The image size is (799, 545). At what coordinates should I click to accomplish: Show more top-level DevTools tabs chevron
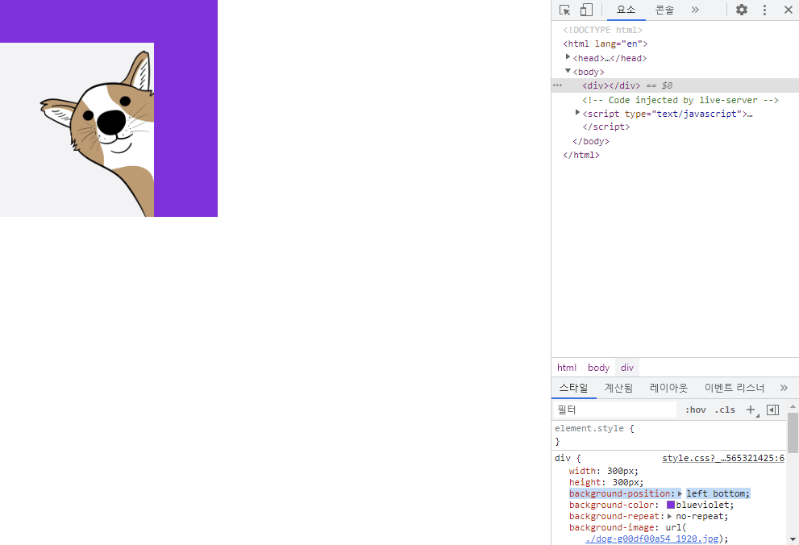[x=695, y=10]
